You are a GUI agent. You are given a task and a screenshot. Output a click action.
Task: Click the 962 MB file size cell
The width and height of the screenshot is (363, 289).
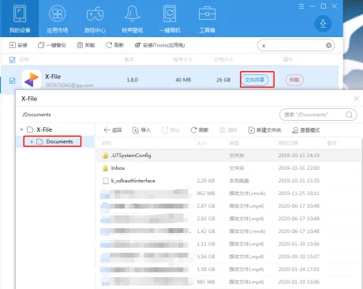click(206, 193)
